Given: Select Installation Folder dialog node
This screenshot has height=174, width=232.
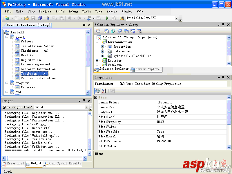Looking at the screenshot, I should point(37,46).
